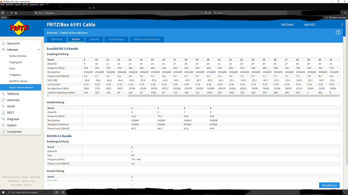Click the channel table scroll-left arrow
348x195 pixels.
click(x=48, y=96)
